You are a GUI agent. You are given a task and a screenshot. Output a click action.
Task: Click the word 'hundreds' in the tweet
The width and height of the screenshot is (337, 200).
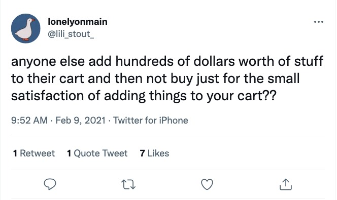144,61
